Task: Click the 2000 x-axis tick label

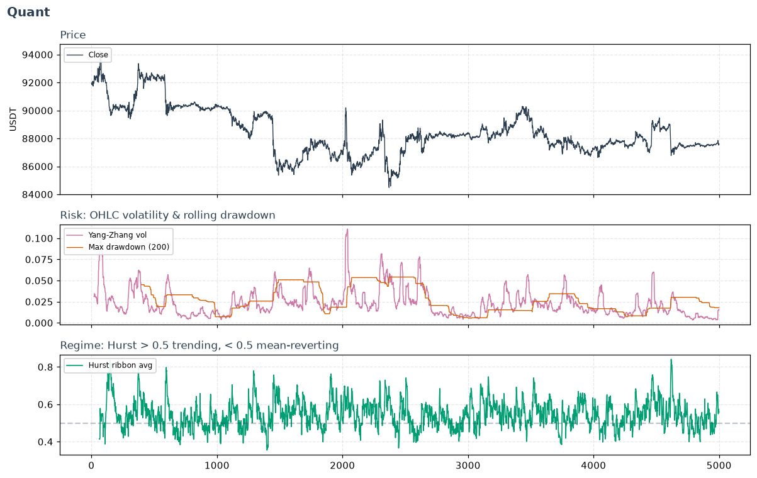Action: pyautogui.click(x=343, y=466)
